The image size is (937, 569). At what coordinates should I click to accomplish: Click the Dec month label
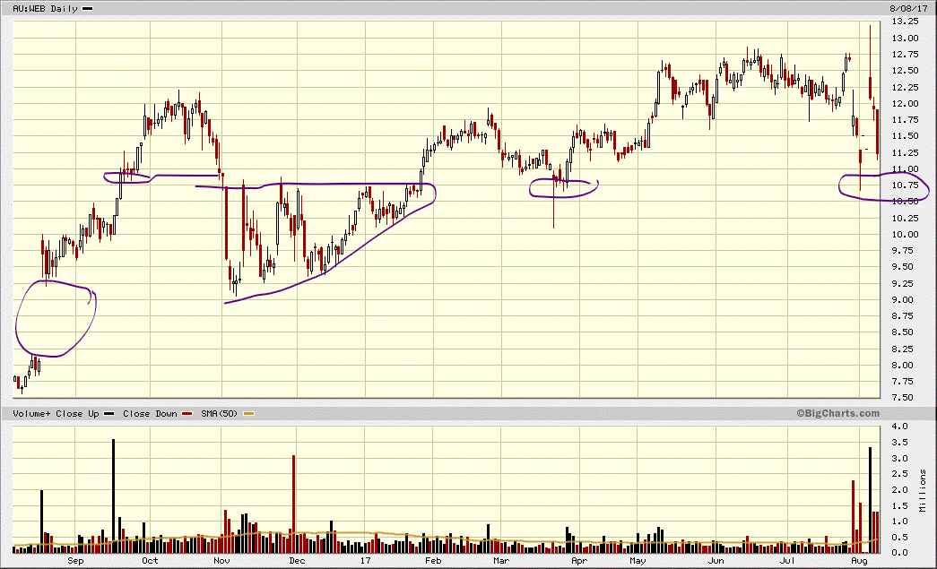(x=297, y=560)
